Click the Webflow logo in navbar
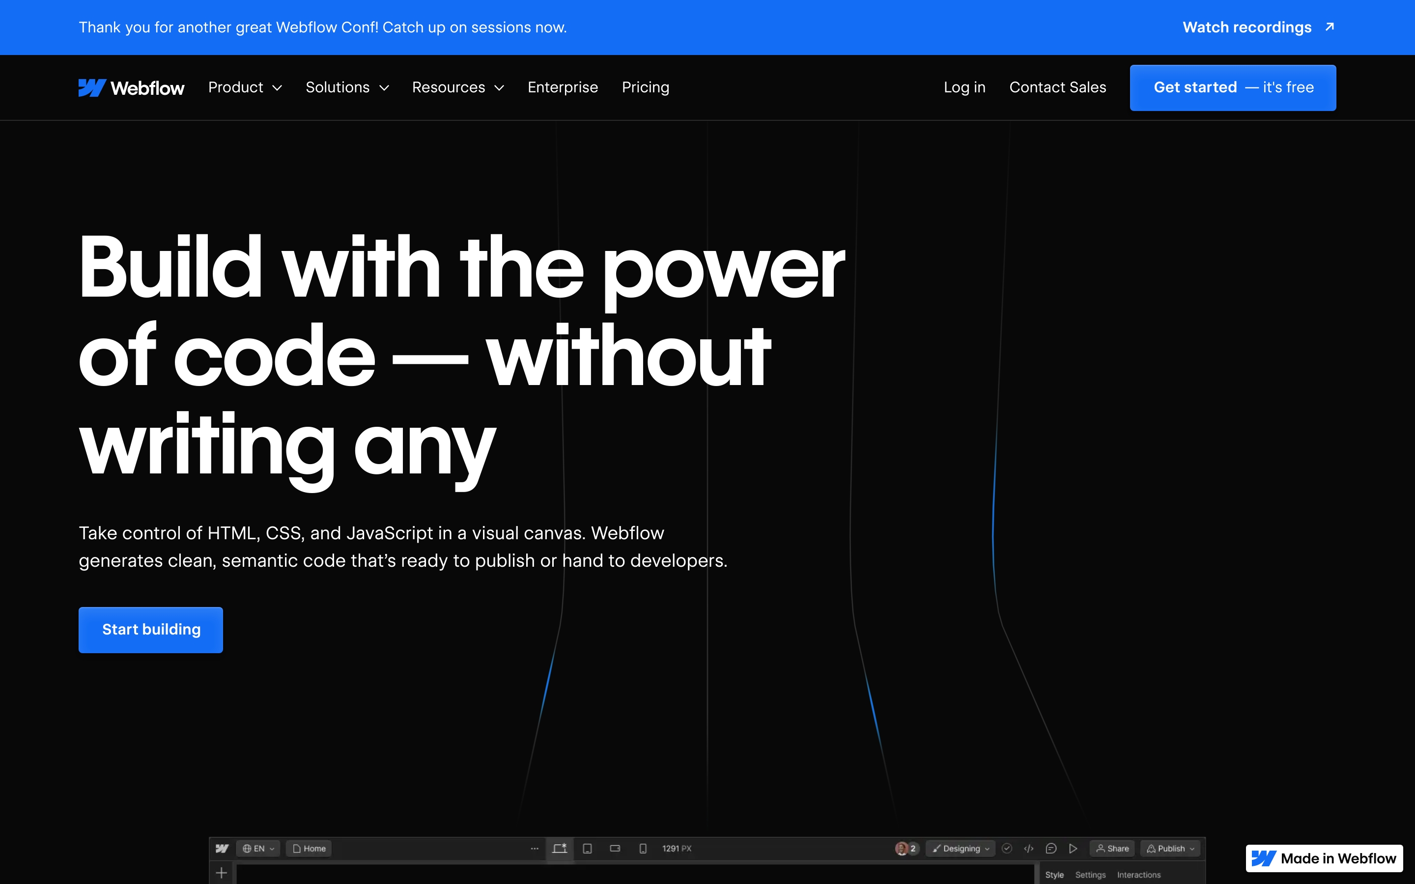 (x=131, y=88)
